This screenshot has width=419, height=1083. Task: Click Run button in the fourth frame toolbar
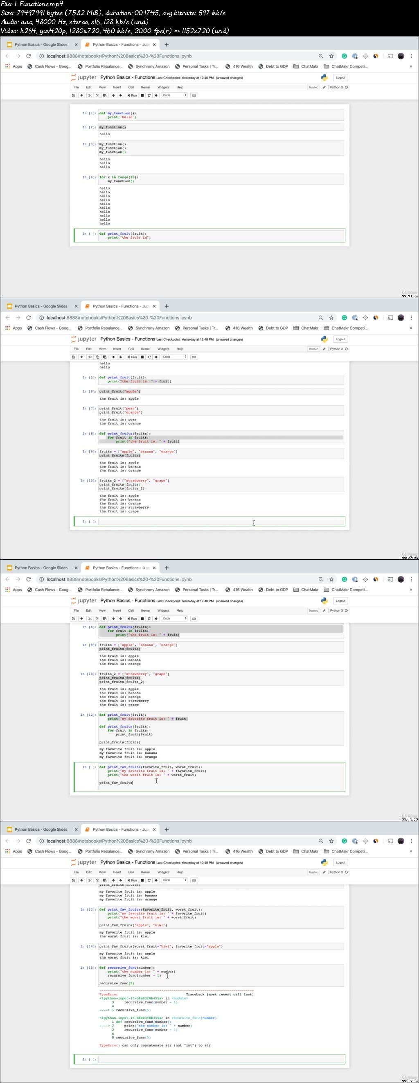(132, 880)
